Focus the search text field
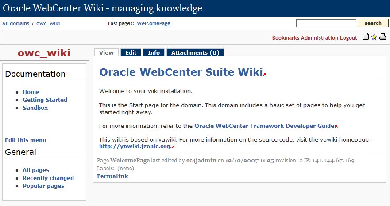Image resolution: width=390 pixels, height=206 pixels. click(326, 23)
